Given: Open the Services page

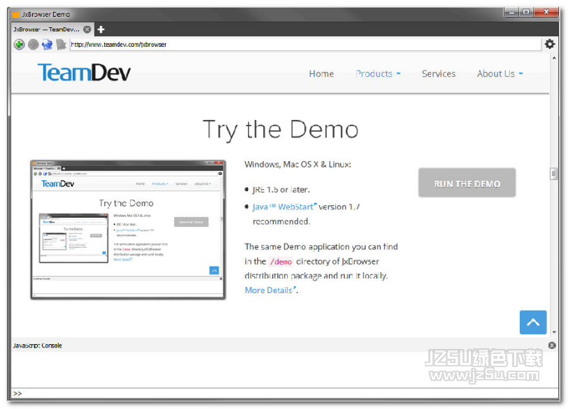Looking at the screenshot, I should 439,74.
